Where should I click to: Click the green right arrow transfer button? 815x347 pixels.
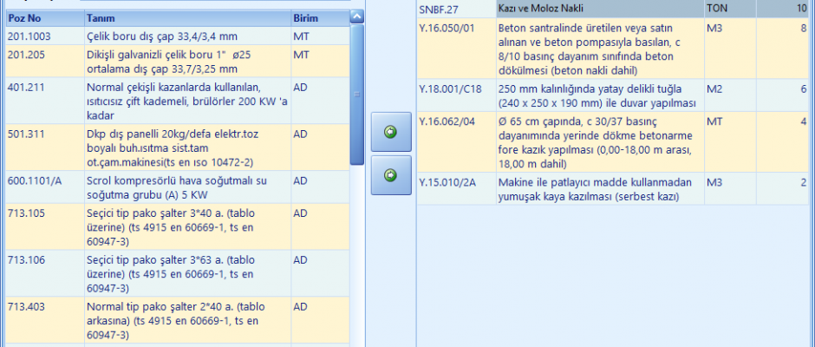click(390, 176)
